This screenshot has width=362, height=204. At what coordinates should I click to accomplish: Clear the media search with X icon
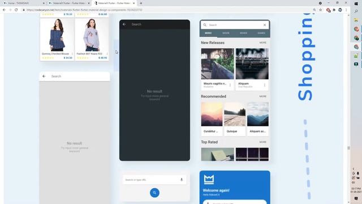(265, 25)
